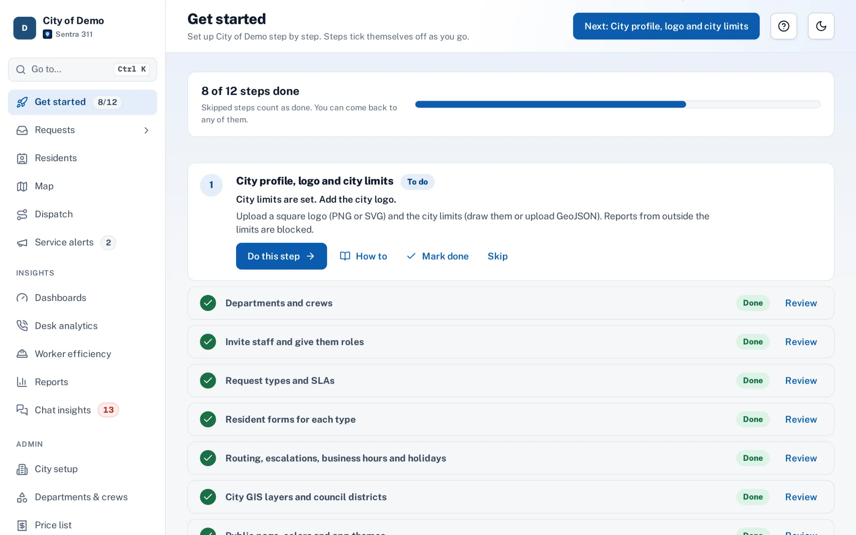
Task: Go to Worker efficiency page
Action: click(x=82, y=354)
